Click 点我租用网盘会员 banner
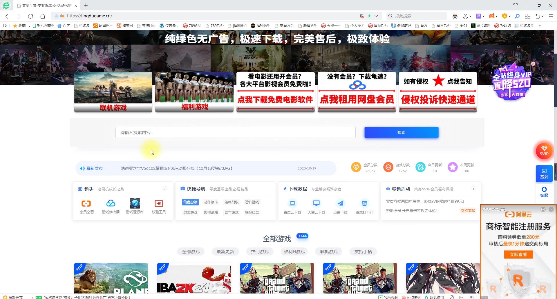 tap(357, 92)
